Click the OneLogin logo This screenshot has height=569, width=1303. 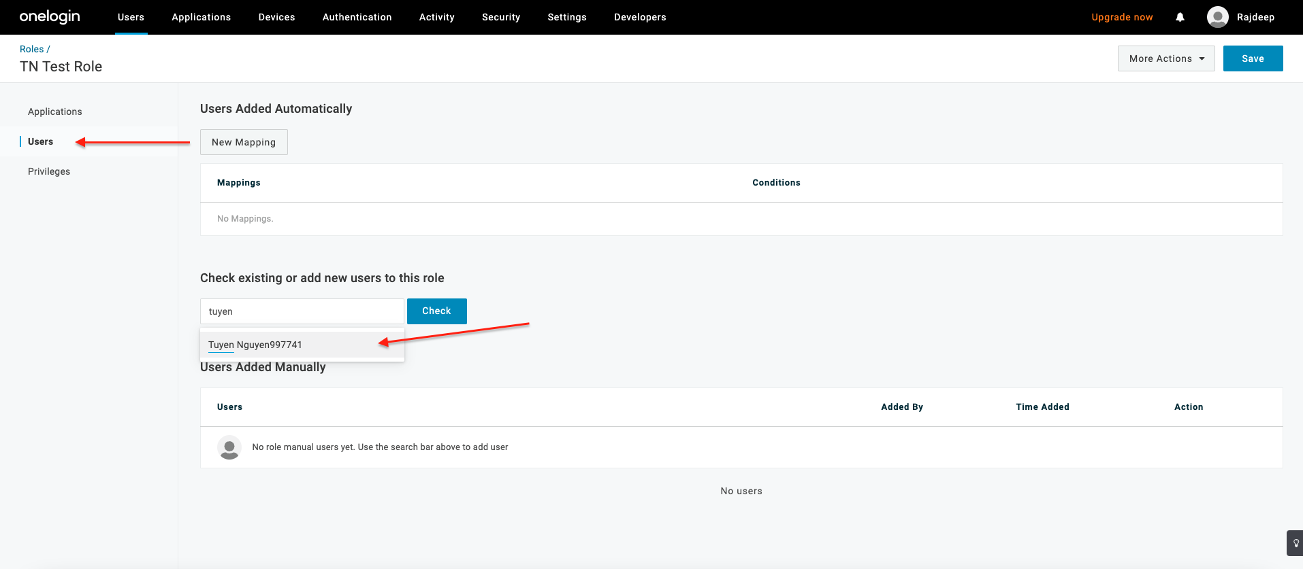(50, 17)
